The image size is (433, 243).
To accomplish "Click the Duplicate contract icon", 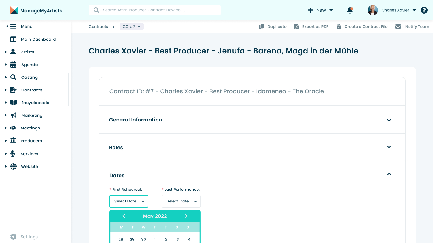I will click(262, 27).
